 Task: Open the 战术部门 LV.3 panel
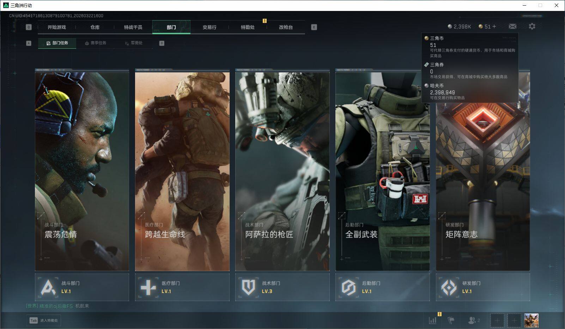pyautogui.click(x=282, y=287)
